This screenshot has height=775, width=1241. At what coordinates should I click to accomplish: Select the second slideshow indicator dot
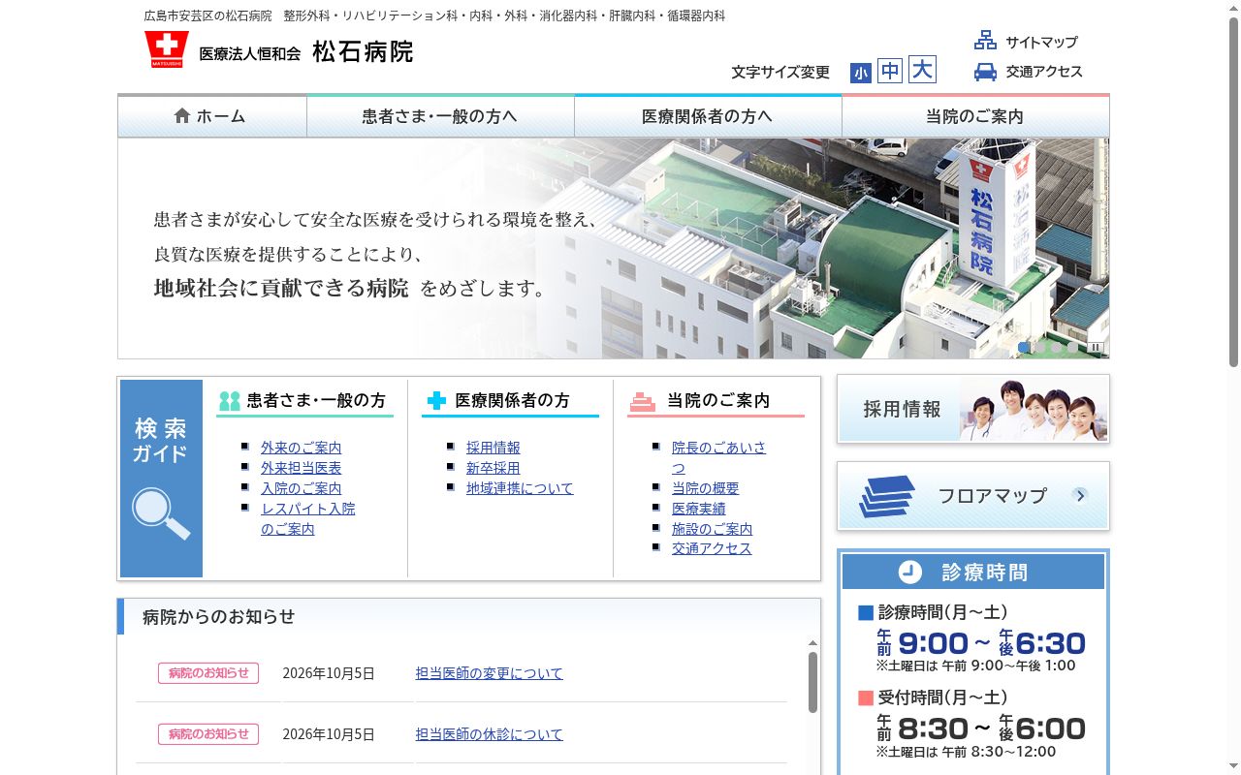pyautogui.click(x=1040, y=347)
